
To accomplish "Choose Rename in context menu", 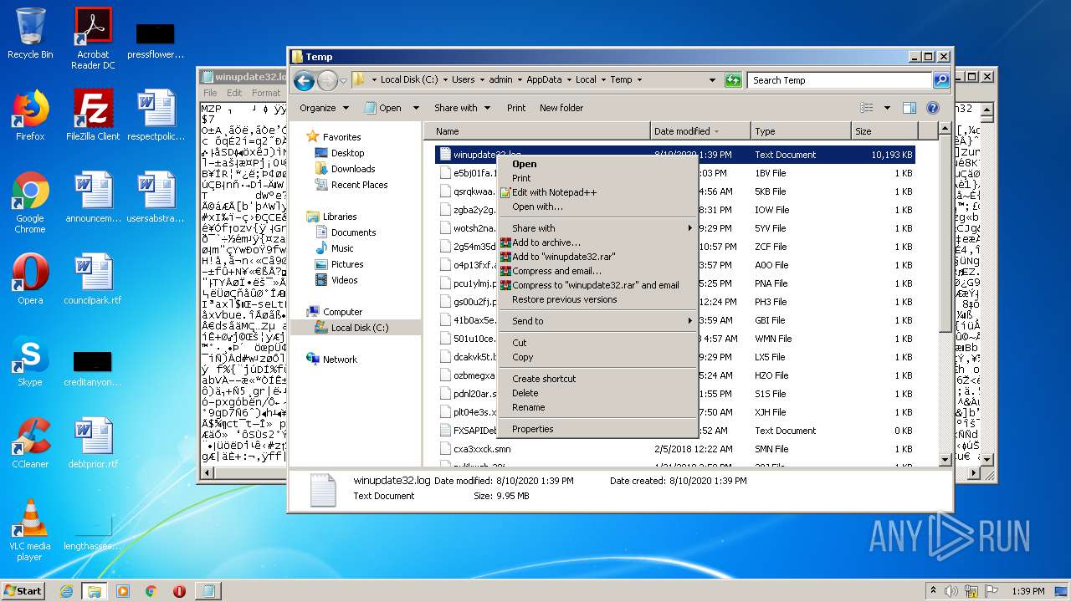I will [597, 407].
